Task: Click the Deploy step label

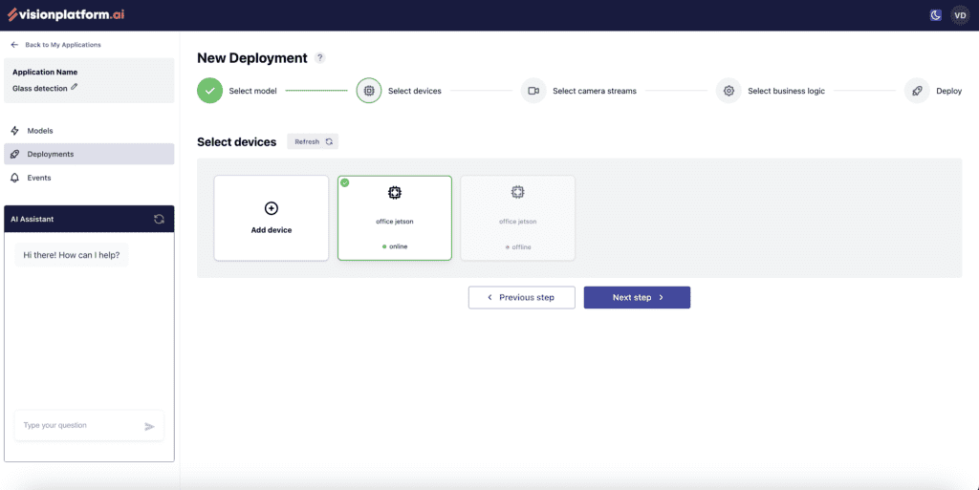Action: (949, 91)
